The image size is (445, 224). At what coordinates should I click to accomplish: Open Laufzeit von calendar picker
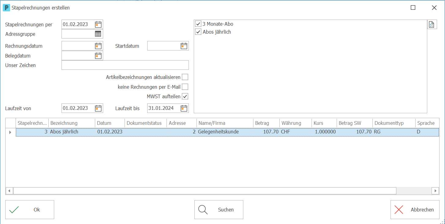(x=98, y=108)
